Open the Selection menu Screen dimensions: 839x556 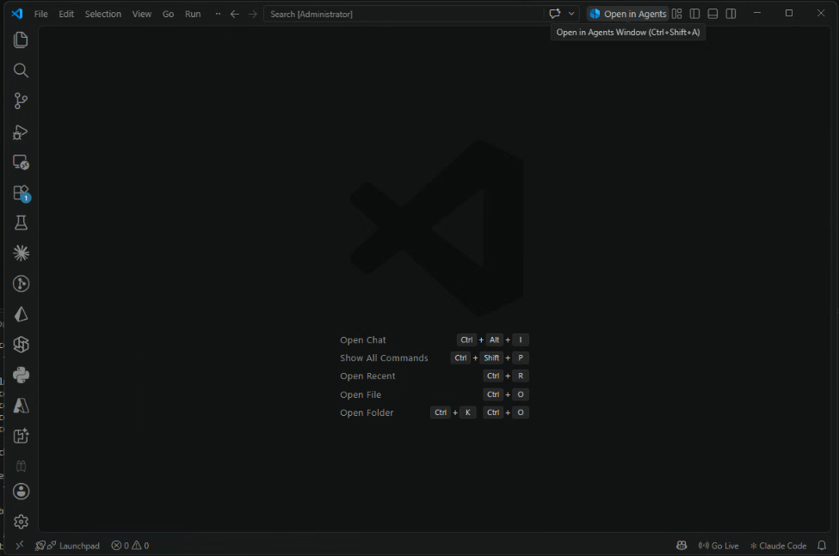[x=102, y=14]
